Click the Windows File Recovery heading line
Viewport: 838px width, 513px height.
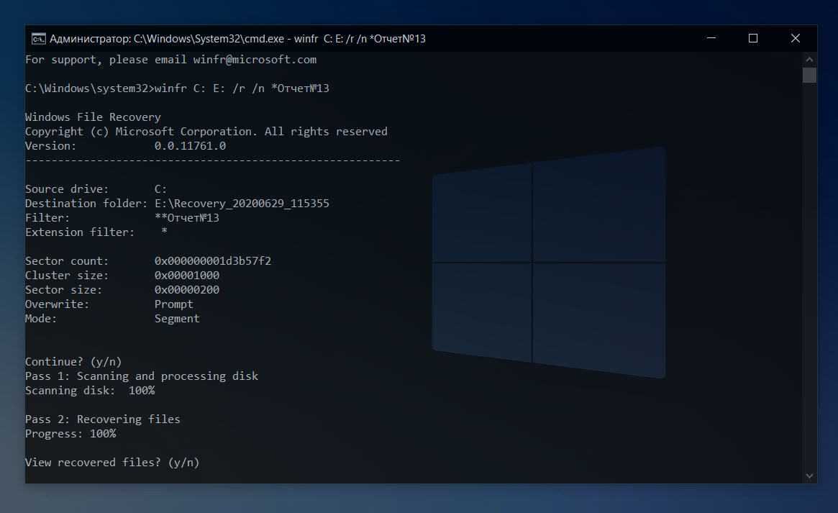(x=93, y=117)
